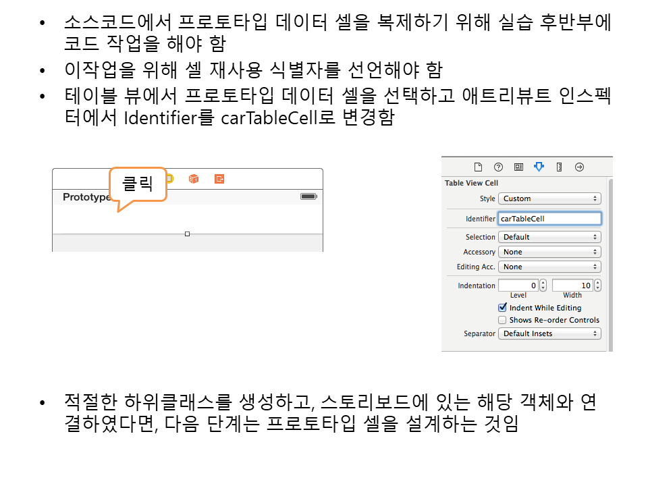Click the orange Exit icon
This screenshot has width=648, height=486.
point(219,179)
